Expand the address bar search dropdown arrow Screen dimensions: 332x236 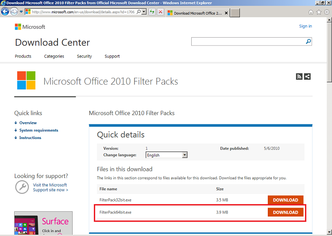pyautogui.click(x=144, y=12)
